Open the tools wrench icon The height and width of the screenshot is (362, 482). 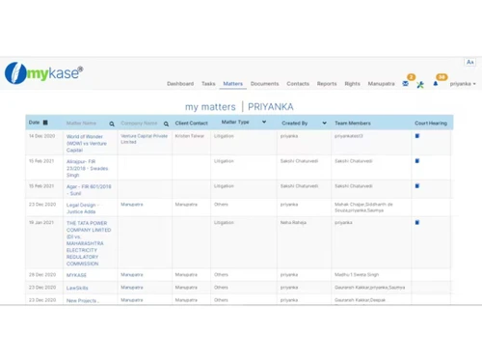click(x=420, y=85)
